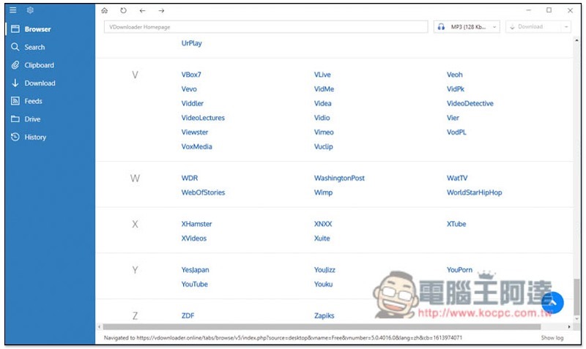The image size is (586, 349).
Task: Switch to the Download sidebar section
Action: 50,83
